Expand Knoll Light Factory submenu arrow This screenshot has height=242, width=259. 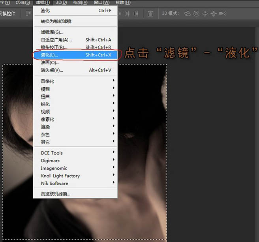pos(113,175)
